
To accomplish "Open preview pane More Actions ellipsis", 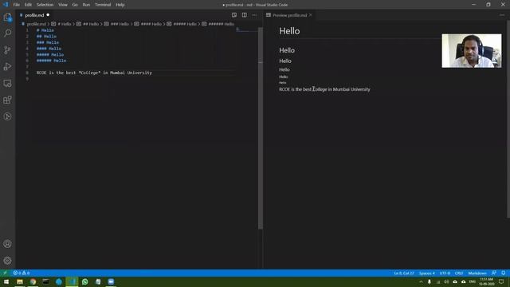I will point(502,15).
